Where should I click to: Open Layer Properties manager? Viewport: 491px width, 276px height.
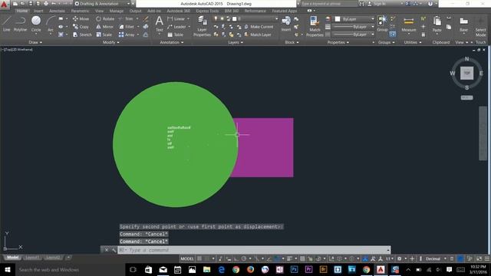pos(202,26)
